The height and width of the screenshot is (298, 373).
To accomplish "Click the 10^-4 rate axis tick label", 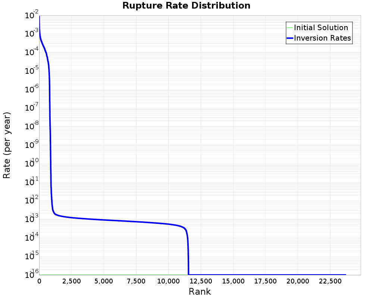I will point(31,52).
